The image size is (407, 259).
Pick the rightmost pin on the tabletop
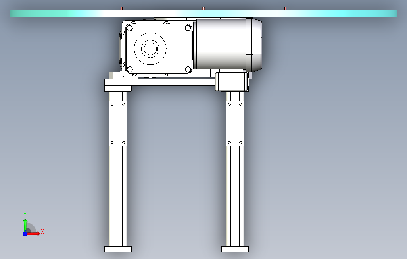click(x=285, y=9)
